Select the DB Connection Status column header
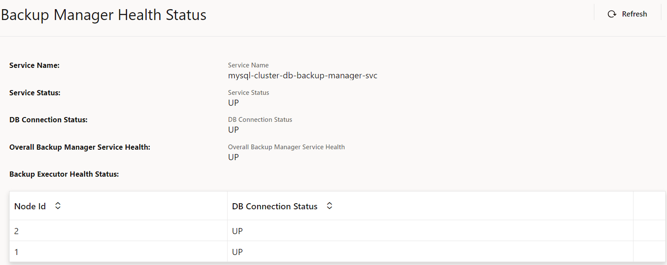The image size is (667, 265). [x=274, y=206]
